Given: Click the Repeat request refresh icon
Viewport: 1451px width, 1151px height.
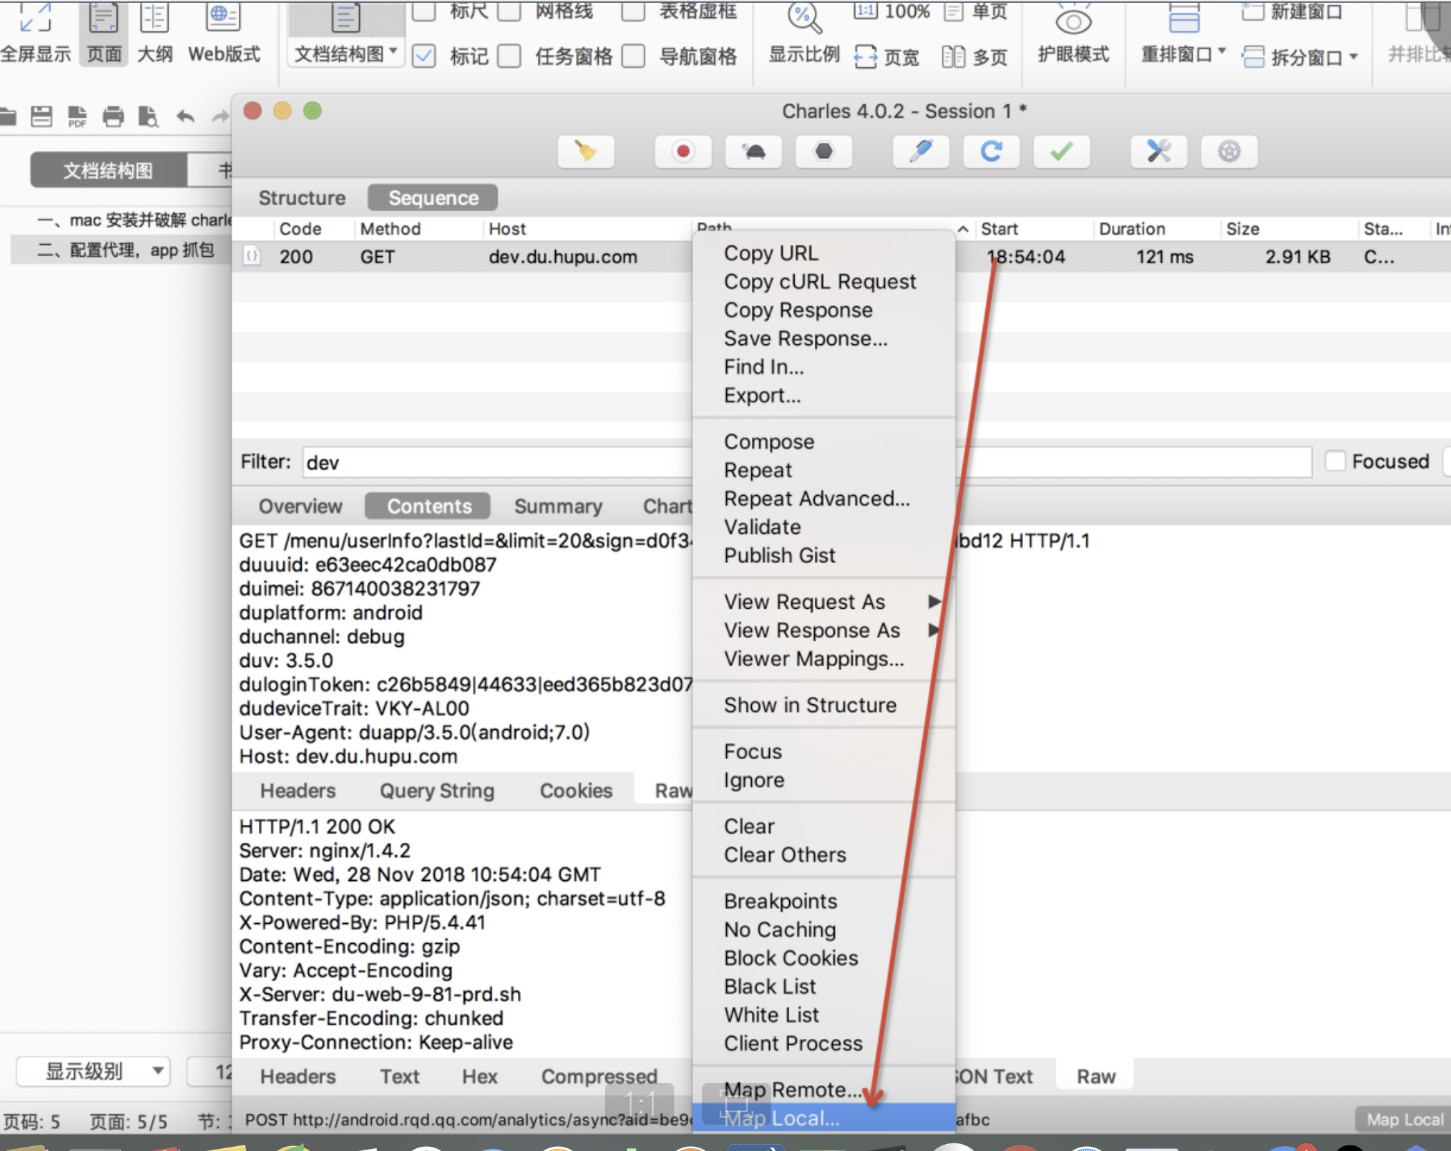Looking at the screenshot, I should click(x=991, y=151).
